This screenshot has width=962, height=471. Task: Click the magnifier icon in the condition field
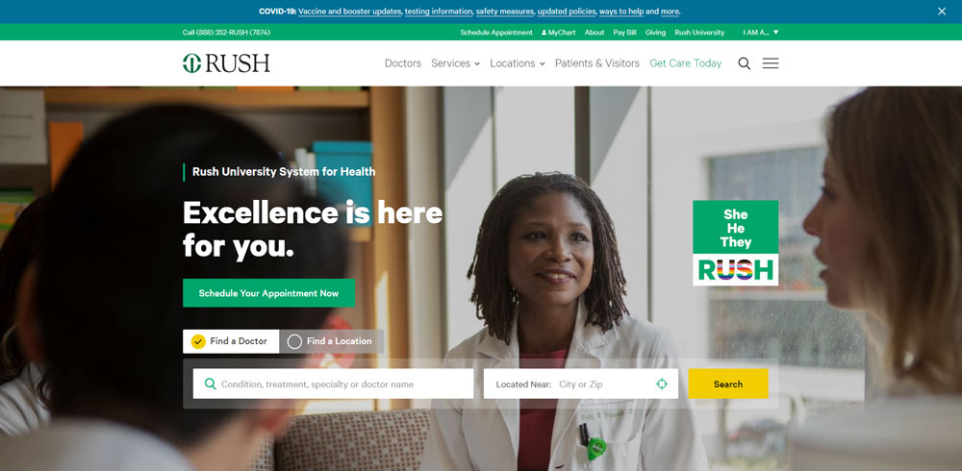tap(210, 384)
